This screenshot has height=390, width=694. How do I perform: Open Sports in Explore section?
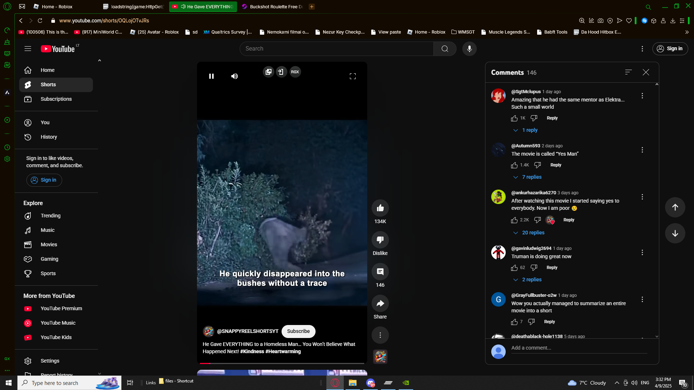pos(56,273)
